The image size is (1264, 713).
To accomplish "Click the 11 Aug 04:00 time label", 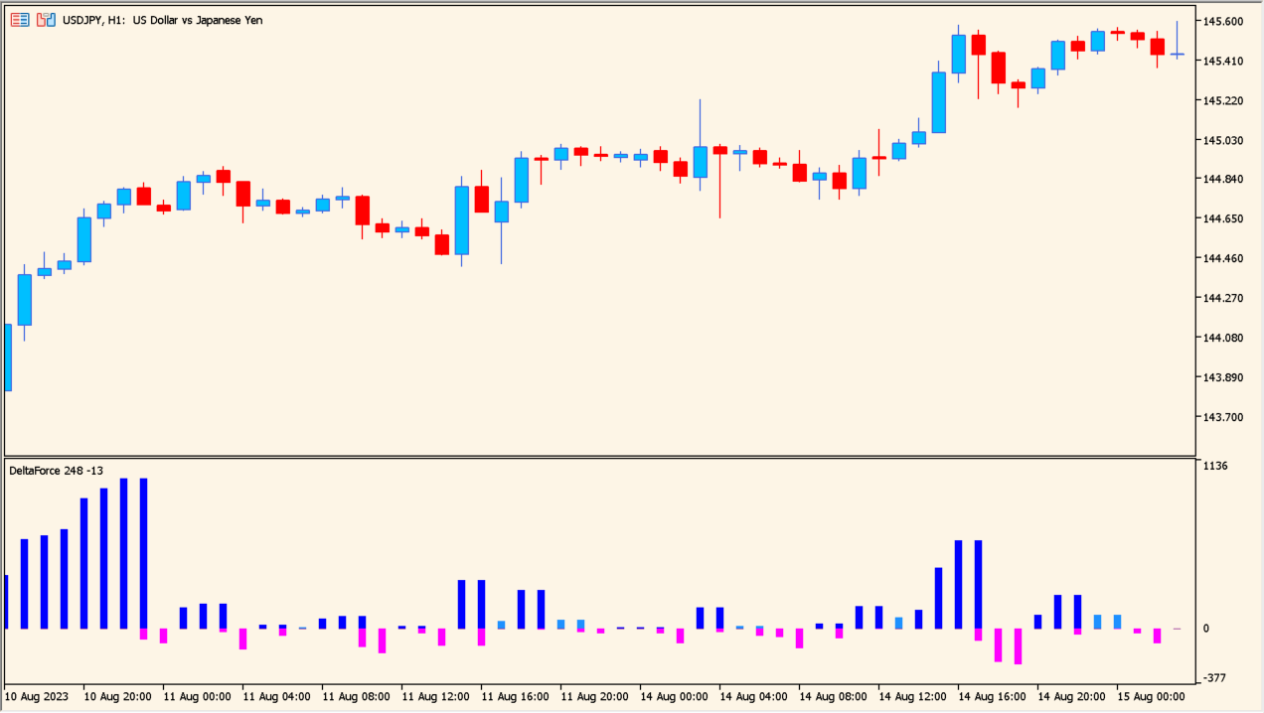I will point(275,697).
